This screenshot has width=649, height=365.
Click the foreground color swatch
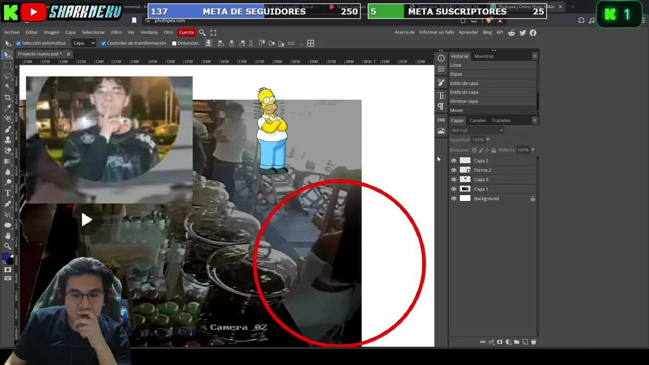pyautogui.click(x=6, y=257)
